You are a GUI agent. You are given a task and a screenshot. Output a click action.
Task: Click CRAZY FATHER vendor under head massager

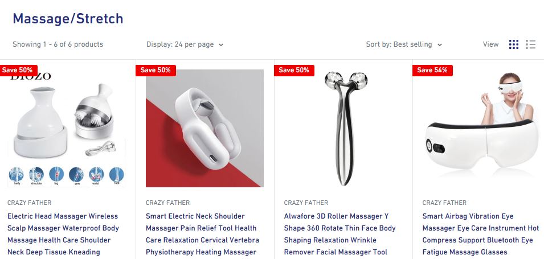30,203
